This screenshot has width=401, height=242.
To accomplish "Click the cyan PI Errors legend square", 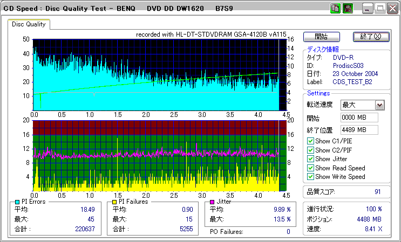I will pos(17,202).
